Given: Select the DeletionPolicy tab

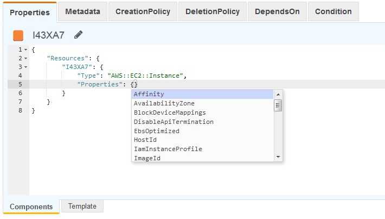Looking at the screenshot, I should [x=213, y=11].
